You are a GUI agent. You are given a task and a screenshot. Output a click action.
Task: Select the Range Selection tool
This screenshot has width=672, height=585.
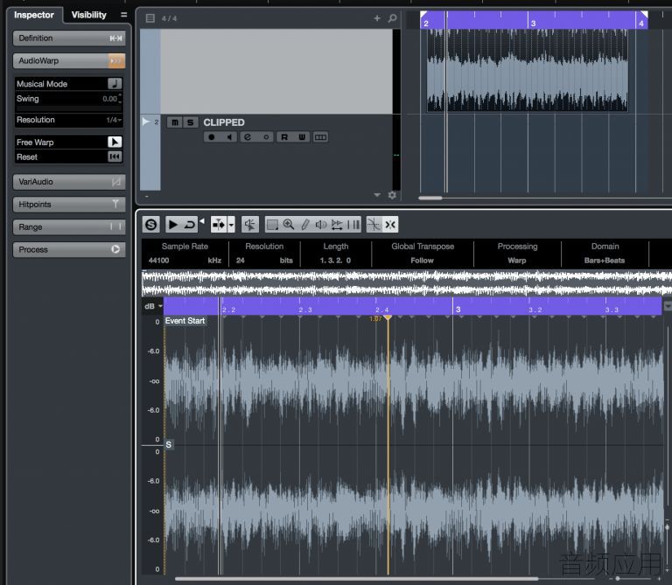(x=272, y=225)
